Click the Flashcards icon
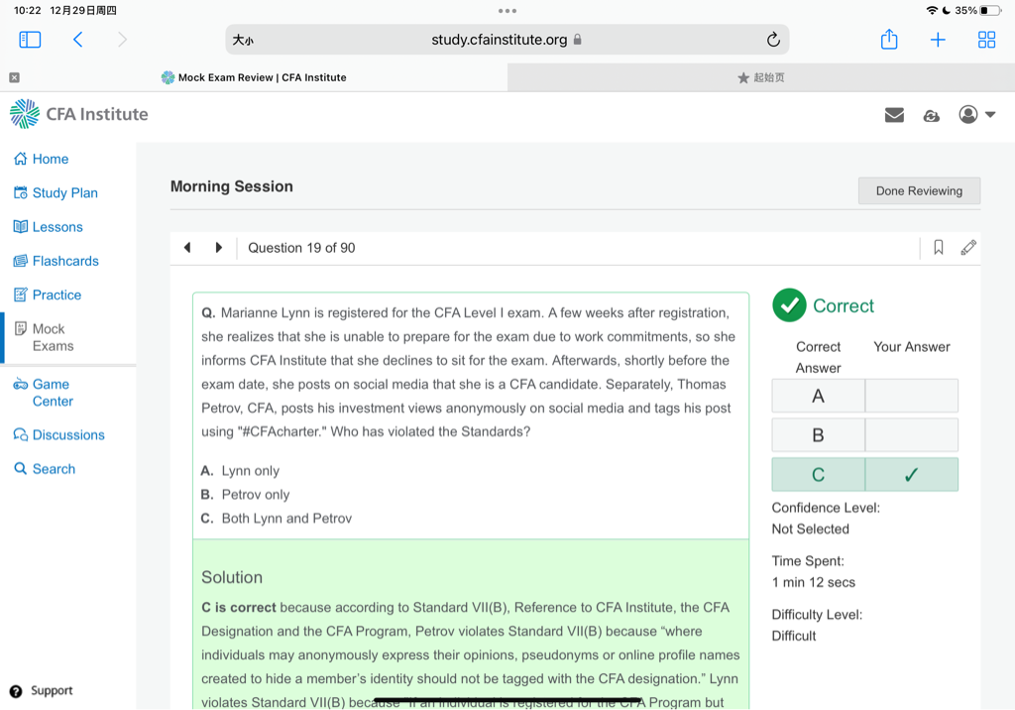Screen dimensions: 1015x710 coord(21,261)
